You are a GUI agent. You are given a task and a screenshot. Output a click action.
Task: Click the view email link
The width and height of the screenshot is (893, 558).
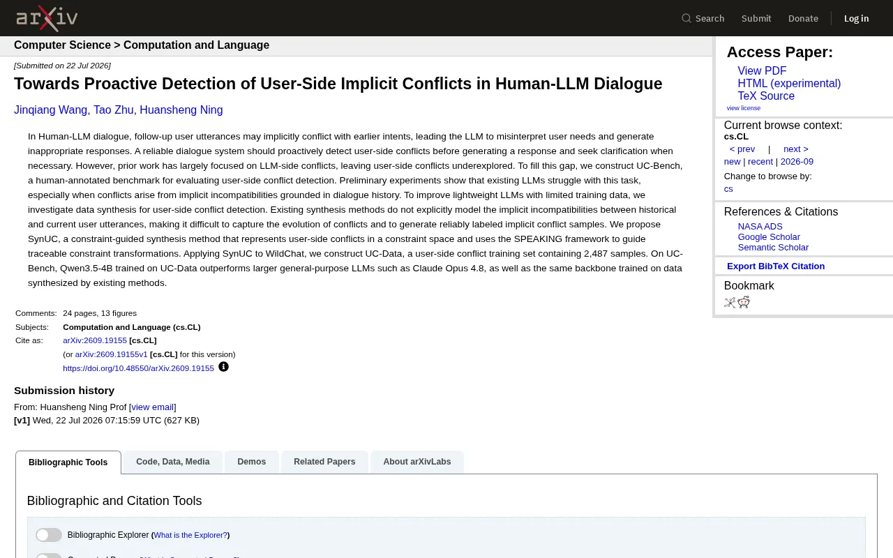coord(153,407)
